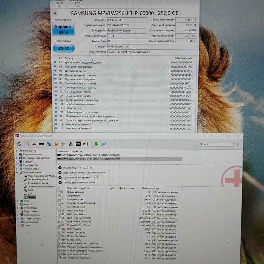Open AIDA64 disk benchmark toolbar icon
The width and height of the screenshot is (264, 264).
34,144
